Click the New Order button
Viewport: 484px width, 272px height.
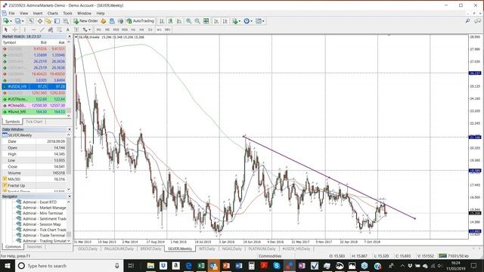click(x=85, y=21)
